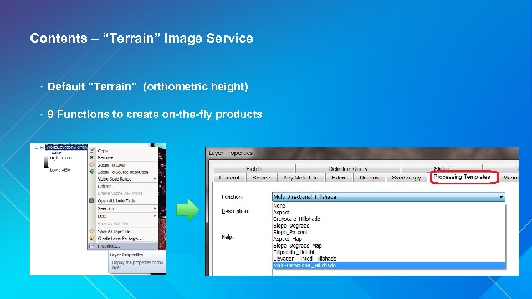Click the Properties icon in context menu
This screenshot has width=532, height=299.
(91, 246)
